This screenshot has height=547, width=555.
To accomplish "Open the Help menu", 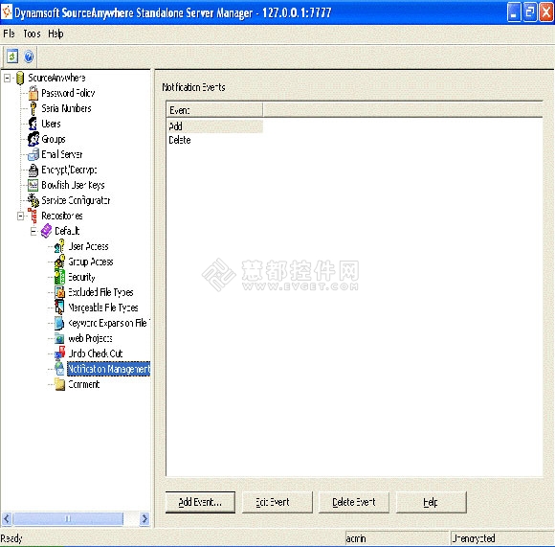I will pos(55,34).
